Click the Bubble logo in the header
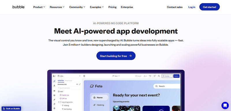231x111 pixels. click(18, 7)
